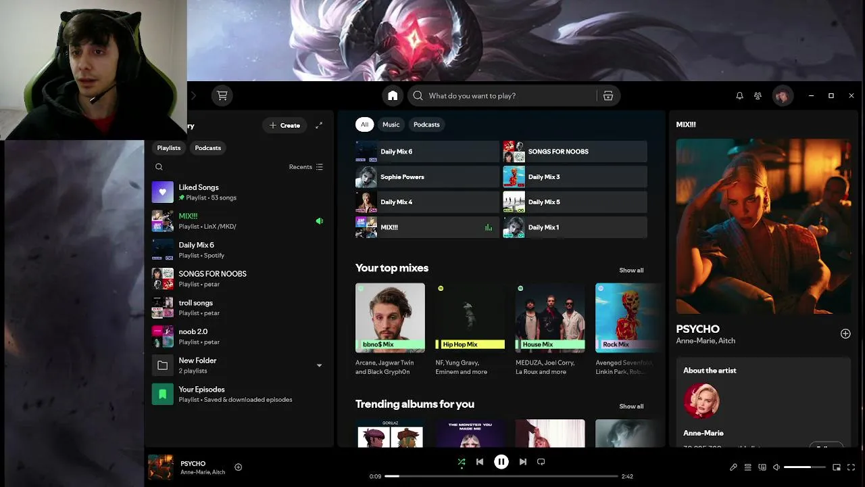
Task: Click green now-playing speaker icon on MIX!!!
Action: pos(319,221)
